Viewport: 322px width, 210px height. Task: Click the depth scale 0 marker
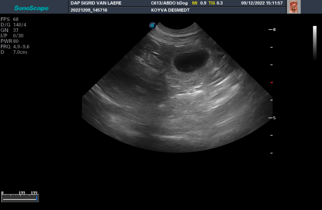pyautogui.click(x=272, y=29)
